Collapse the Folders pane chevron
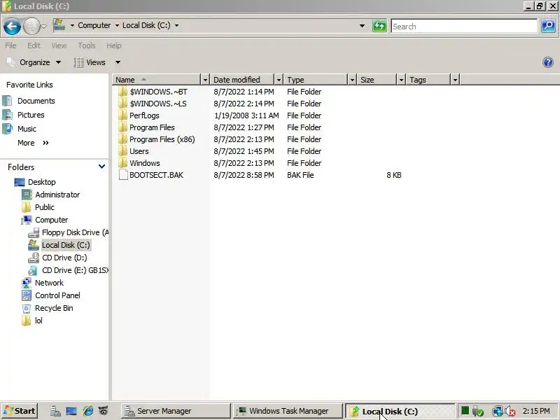The width and height of the screenshot is (560, 420). pyautogui.click(x=101, y=167)
